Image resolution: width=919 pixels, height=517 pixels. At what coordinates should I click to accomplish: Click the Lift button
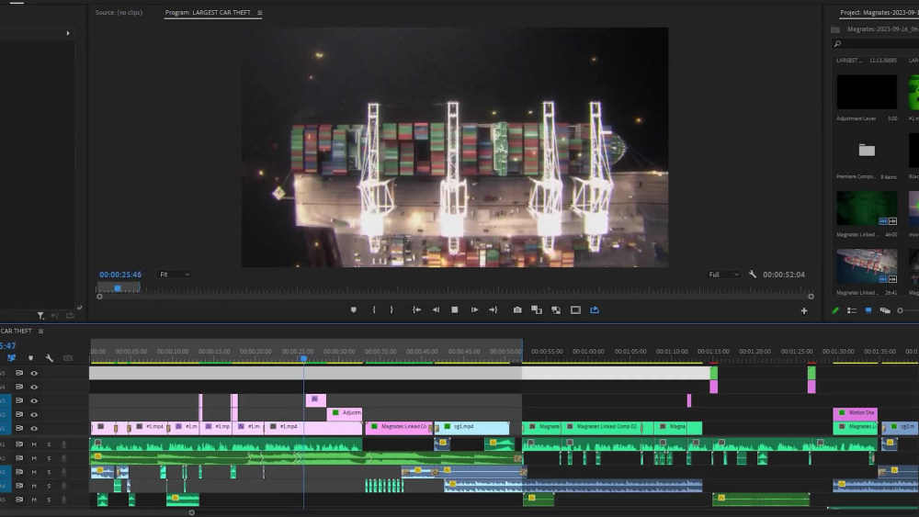click(x=537, y=309)
